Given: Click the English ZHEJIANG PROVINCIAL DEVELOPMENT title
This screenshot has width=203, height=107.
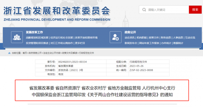Looking at the screenshot, I should (57, 20).
